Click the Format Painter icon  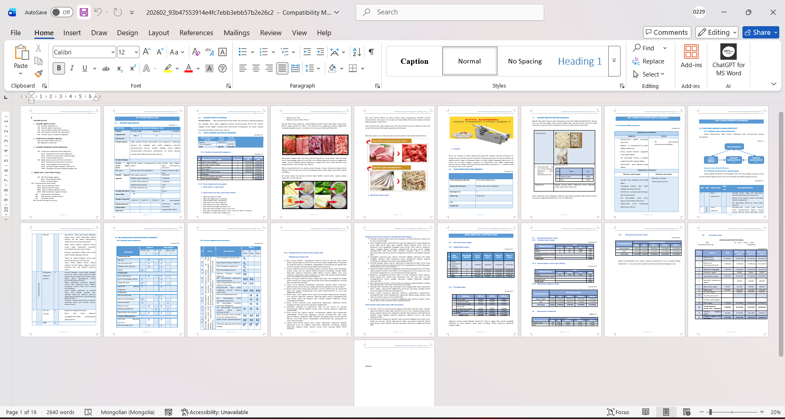38,74
